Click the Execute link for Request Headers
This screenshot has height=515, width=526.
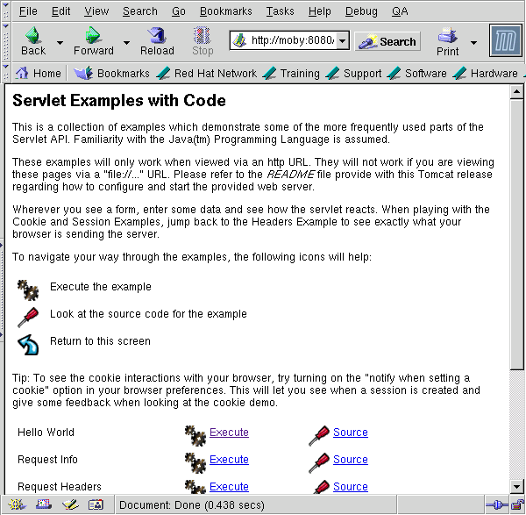coord(229,487)
